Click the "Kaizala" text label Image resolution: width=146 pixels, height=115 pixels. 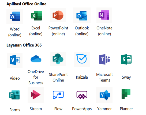pyautogui.click(x=82, y=77)
